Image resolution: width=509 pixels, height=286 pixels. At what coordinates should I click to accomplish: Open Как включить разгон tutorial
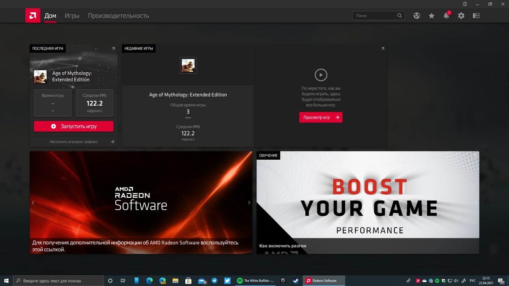tap(283, 246)
